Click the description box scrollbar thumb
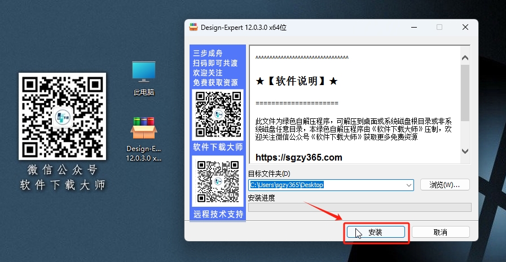 pyautogui.click(x=465, y=93)
